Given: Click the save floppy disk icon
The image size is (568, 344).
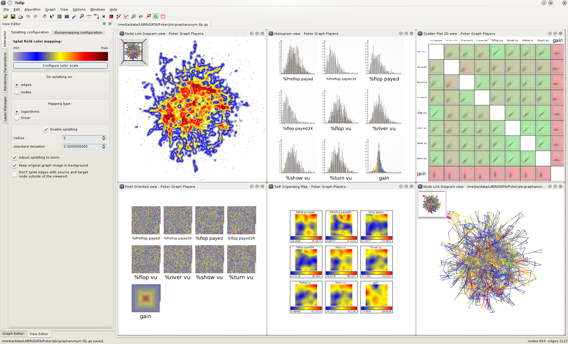Looking at the screenshot, I should pyautogui.click(x=13, y=17).
